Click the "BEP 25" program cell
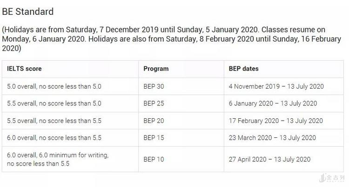The width and height of the screenshot is (349, 187). [x=154, y=103]
